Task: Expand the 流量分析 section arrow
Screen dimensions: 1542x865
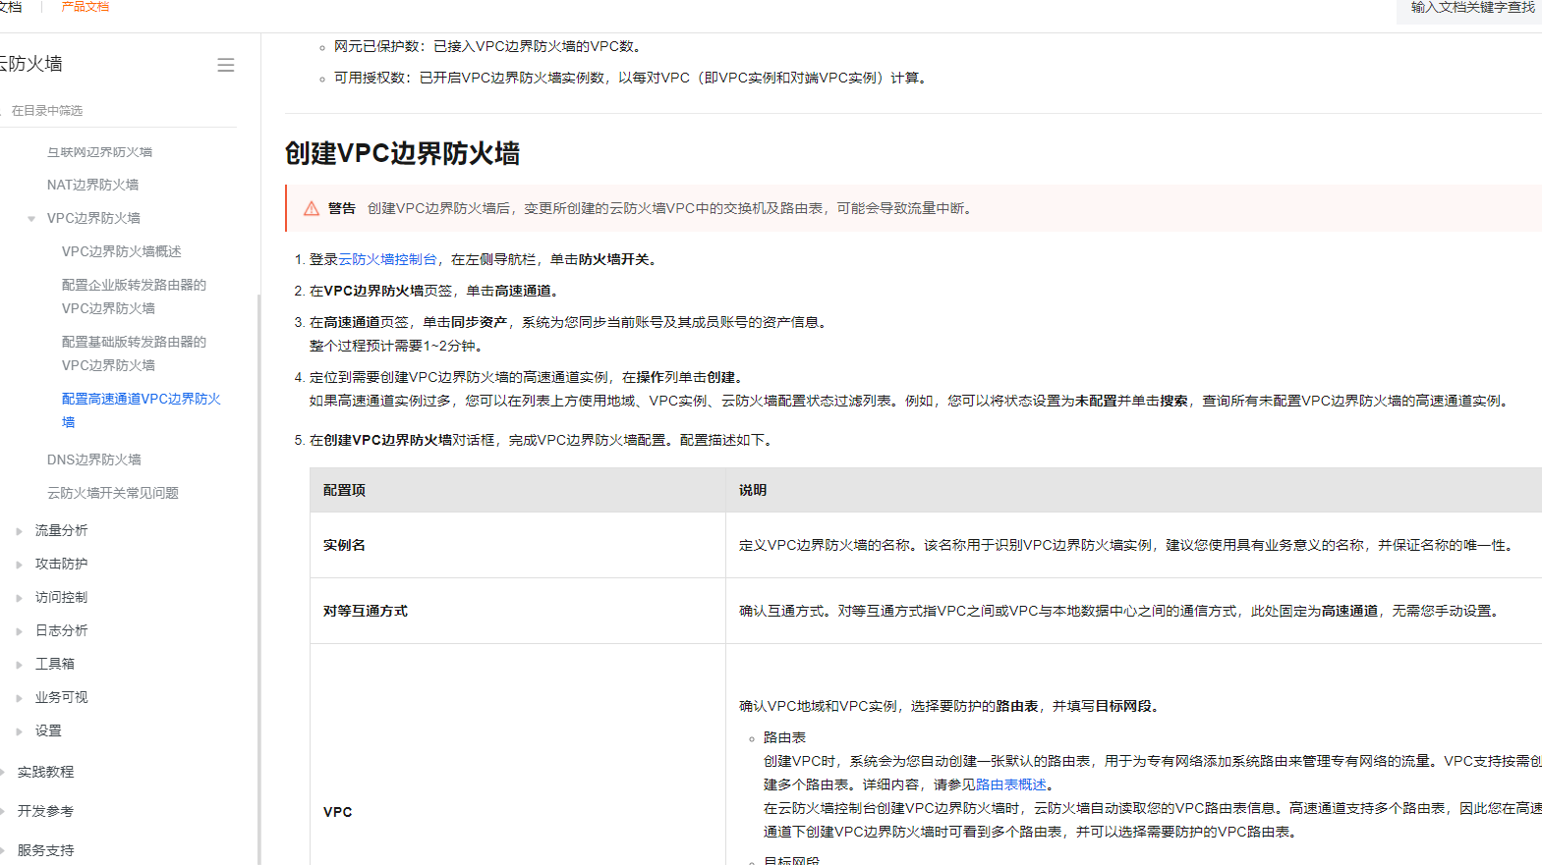Action: pyautogui.click(x=19, y=531)
